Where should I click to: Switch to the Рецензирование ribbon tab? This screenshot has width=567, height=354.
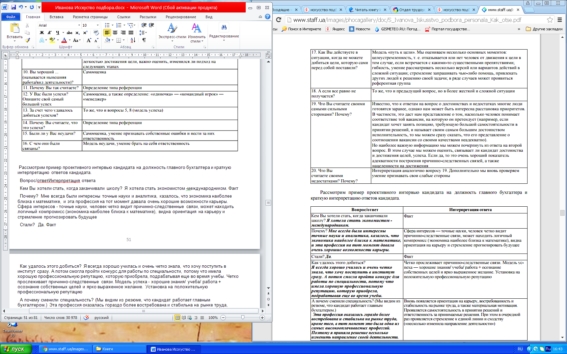click(181, 17)
